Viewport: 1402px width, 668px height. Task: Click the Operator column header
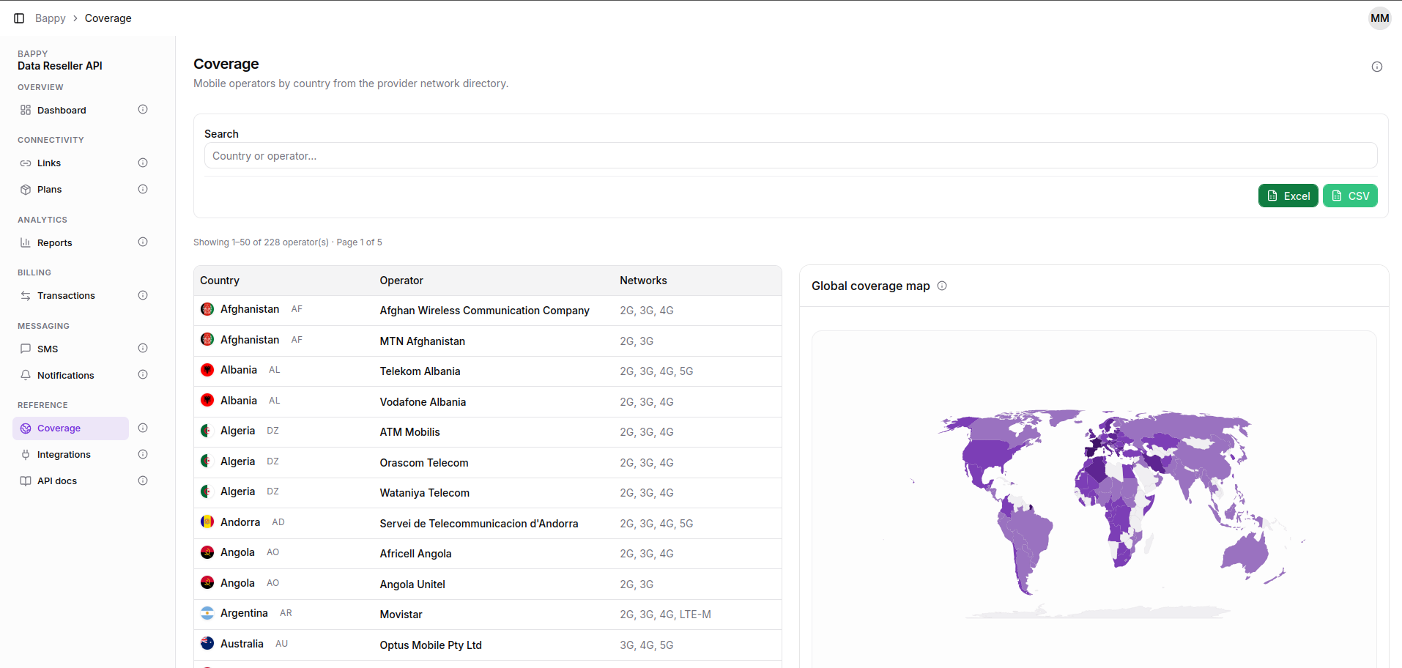point(401,281)
